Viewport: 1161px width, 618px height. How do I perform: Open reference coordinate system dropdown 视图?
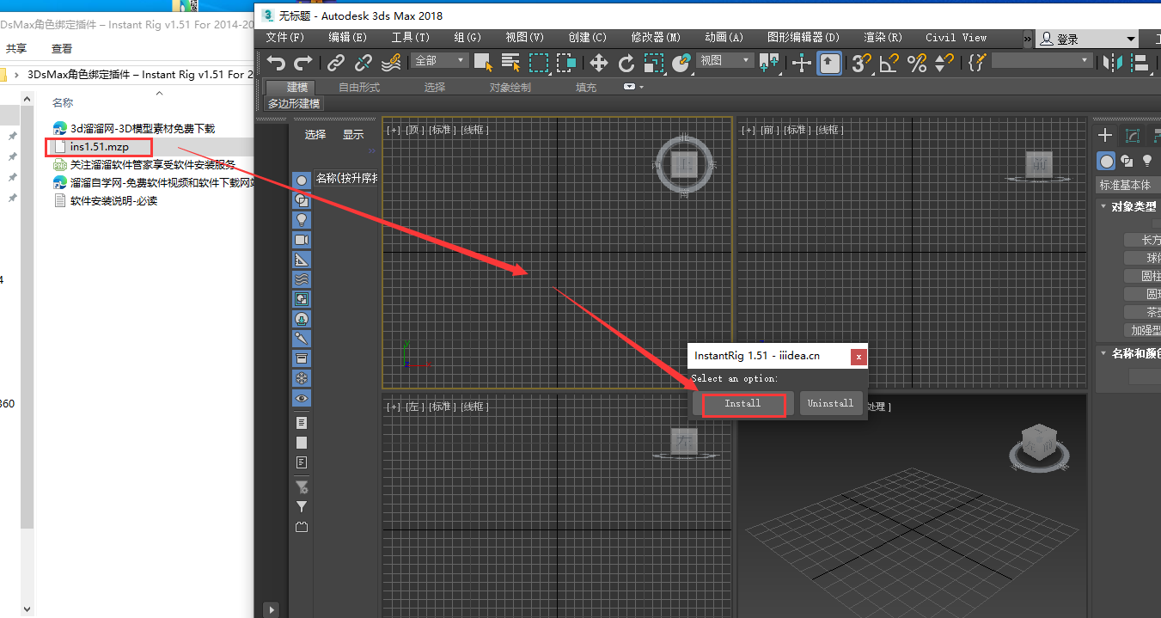coord(724,60)
